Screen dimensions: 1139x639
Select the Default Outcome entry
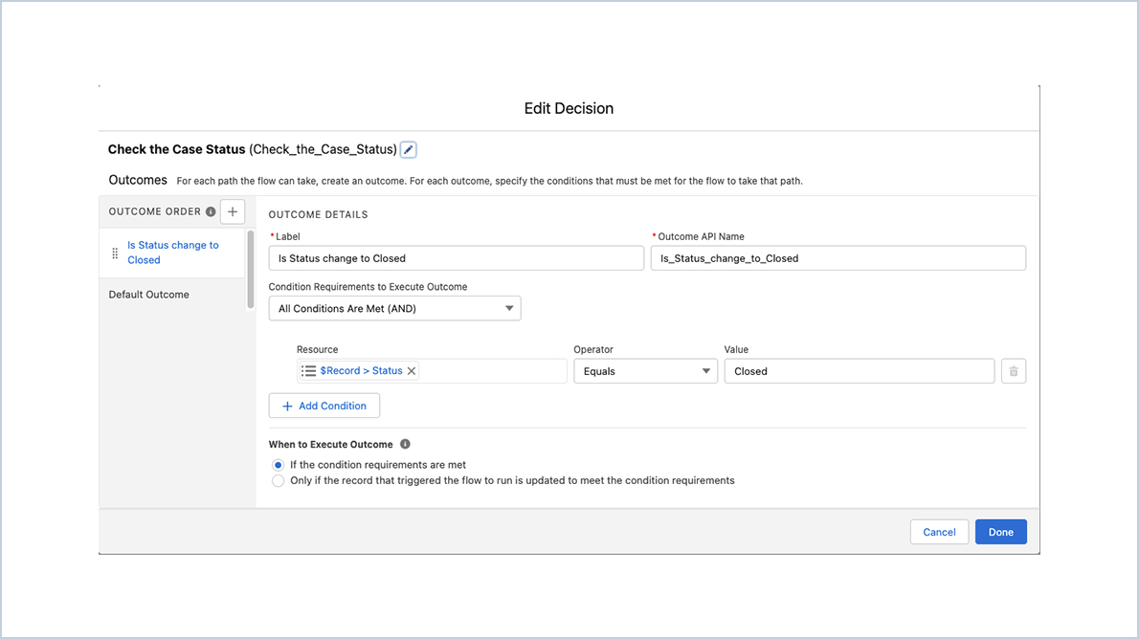click(x=148, y=294)
